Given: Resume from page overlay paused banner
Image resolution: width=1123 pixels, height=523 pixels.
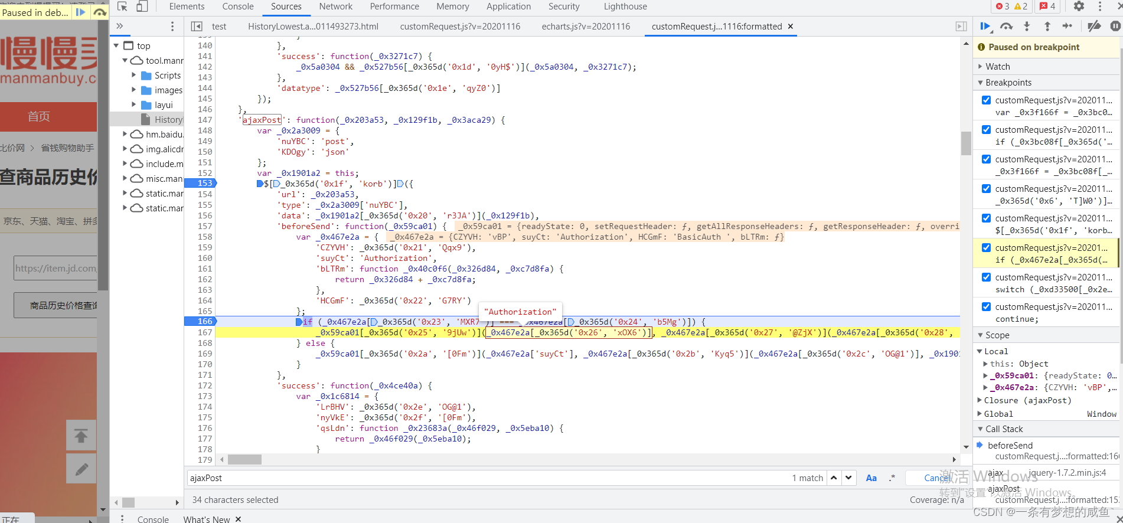Looking at the screenshot, I should tap(81, 12).
